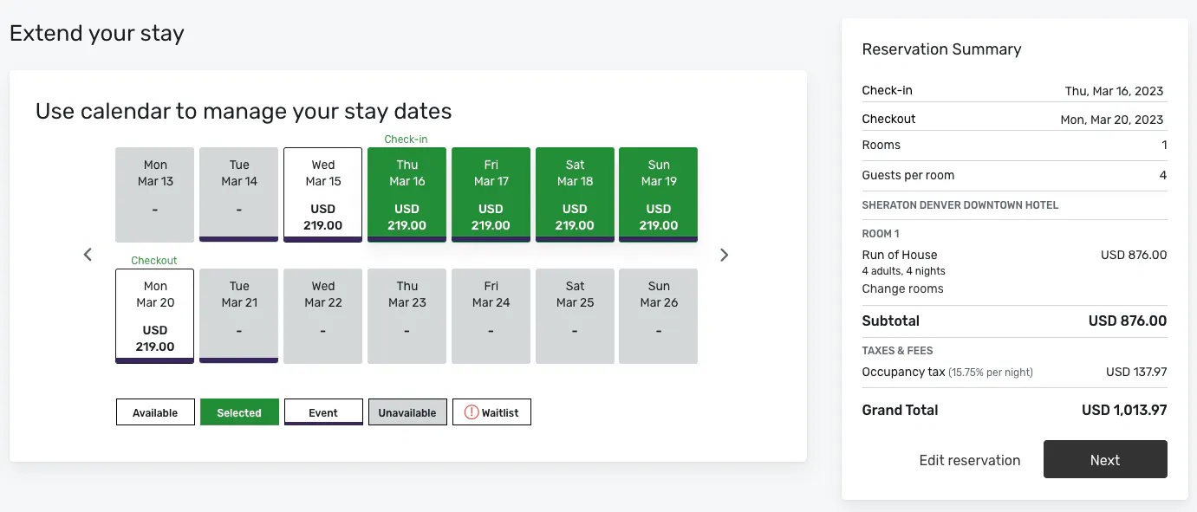This screenshot has height=512, width=1197.
Task: Click unavailable Wed Mar 22 tile
Action: 323,316
